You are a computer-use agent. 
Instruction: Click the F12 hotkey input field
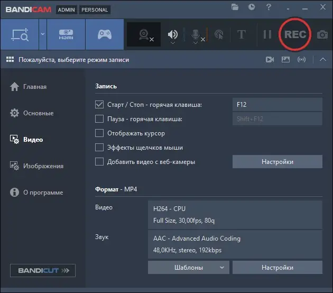coord(277,105)
